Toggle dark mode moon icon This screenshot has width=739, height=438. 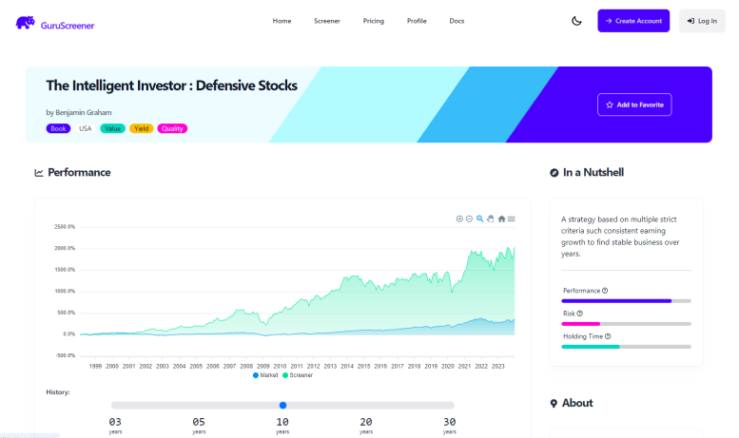pos(576,21)
